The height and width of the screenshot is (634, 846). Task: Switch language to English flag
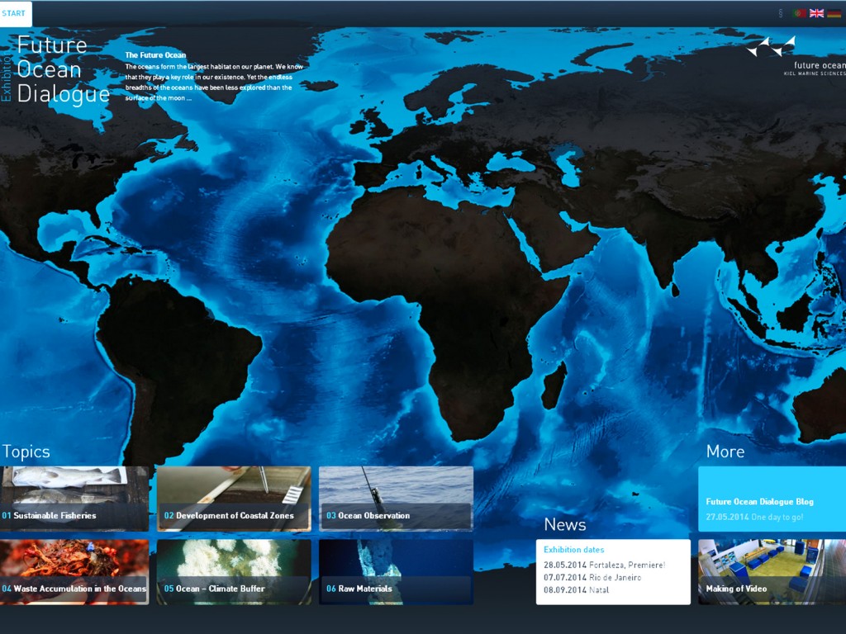click(816, 13)
